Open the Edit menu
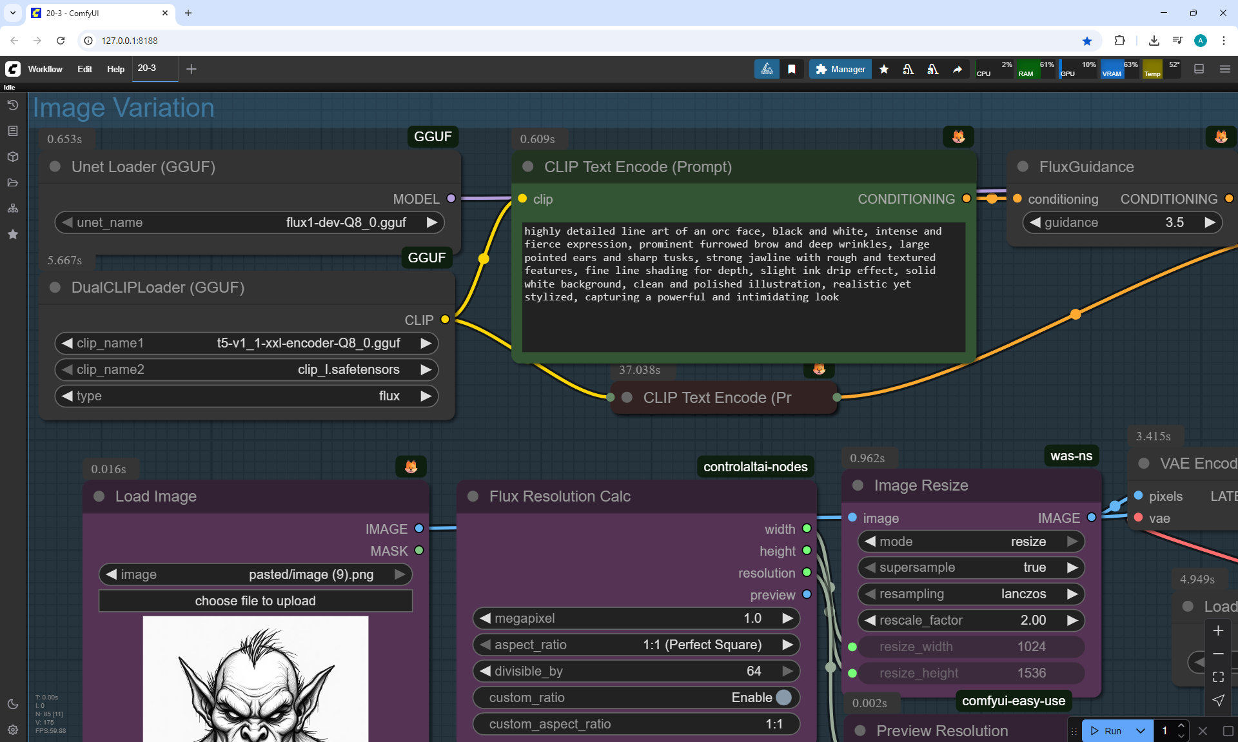Screen dimensions: 1238x742 point(84,69)
